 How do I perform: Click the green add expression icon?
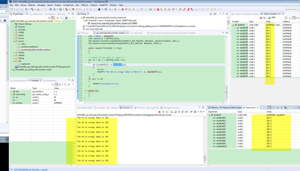tap(277, 107)
